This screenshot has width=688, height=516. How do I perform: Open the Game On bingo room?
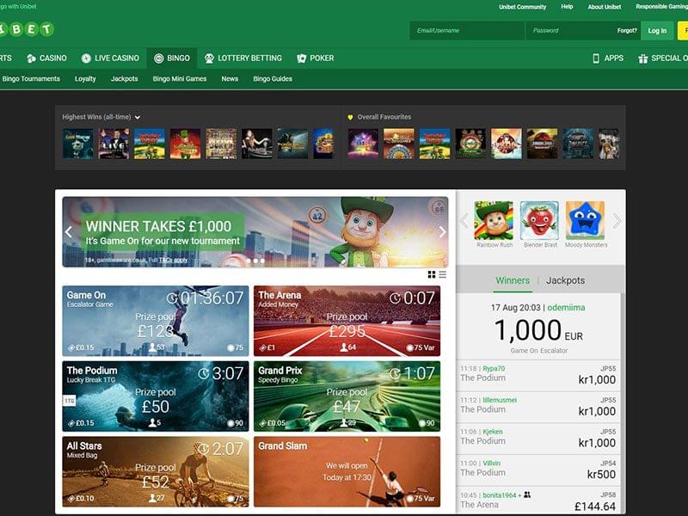click(x=156, y=321)
